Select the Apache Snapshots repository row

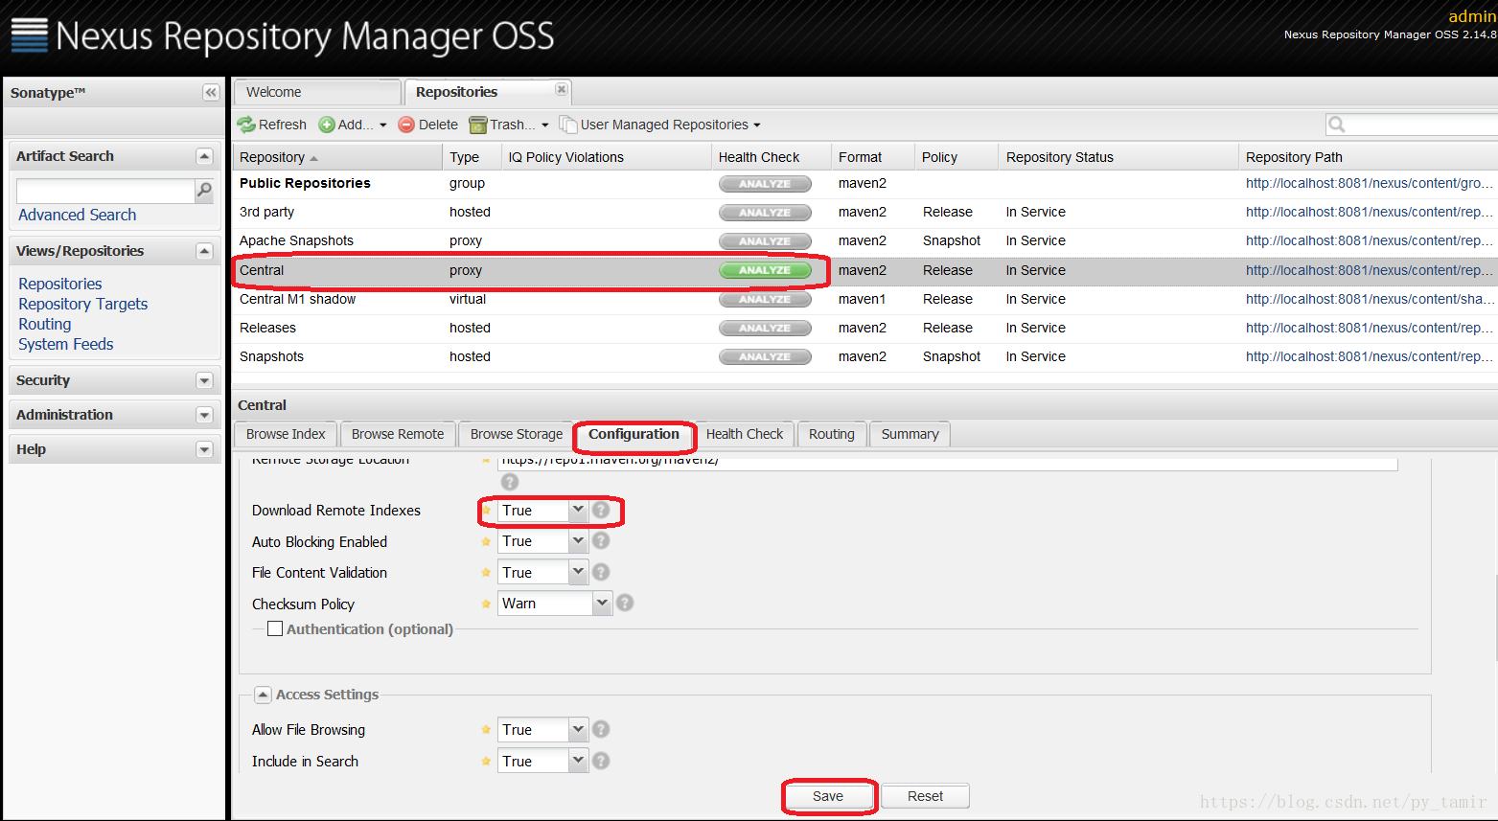click(864, 241)
